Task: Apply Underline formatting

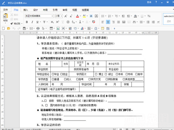Action: tap(37, 22)
